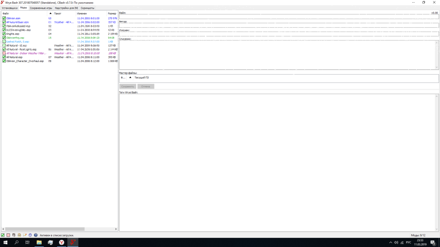This screenshot has width=440, height=247.
Task: Click the mod list horizontal scrollbar thumb
Action: point(45,229)
